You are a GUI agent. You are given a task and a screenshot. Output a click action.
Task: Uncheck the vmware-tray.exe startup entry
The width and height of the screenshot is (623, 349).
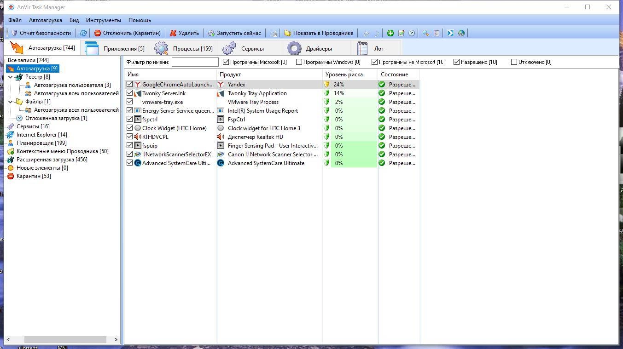(x=130, y=102)
